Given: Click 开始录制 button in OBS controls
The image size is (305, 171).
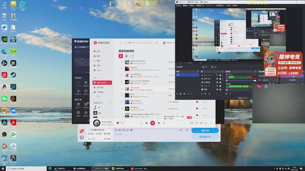Looking at the screenshot, I should [292, 80].
